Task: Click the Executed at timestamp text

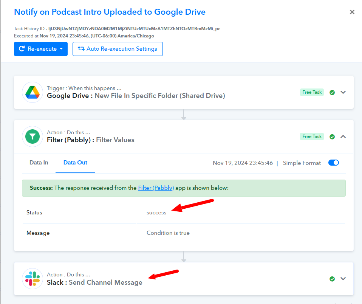Action: (x=84, y=36)
